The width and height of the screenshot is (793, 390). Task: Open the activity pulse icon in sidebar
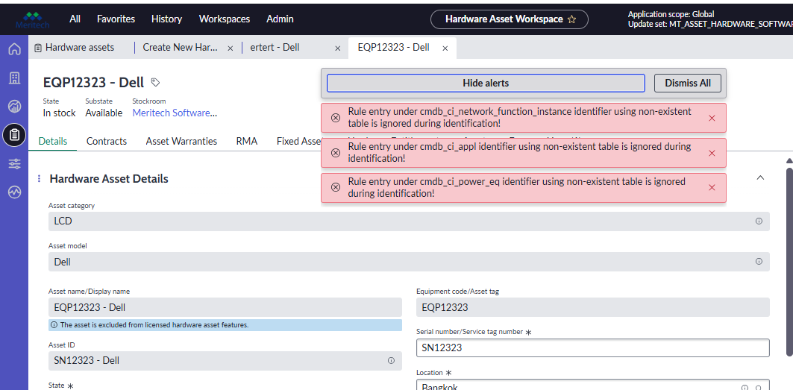pyautogui.click(x=15, y=192)
